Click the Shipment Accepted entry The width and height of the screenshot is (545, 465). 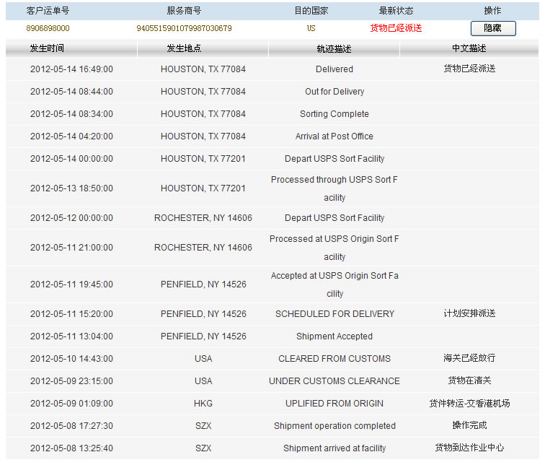click(334, 336)
